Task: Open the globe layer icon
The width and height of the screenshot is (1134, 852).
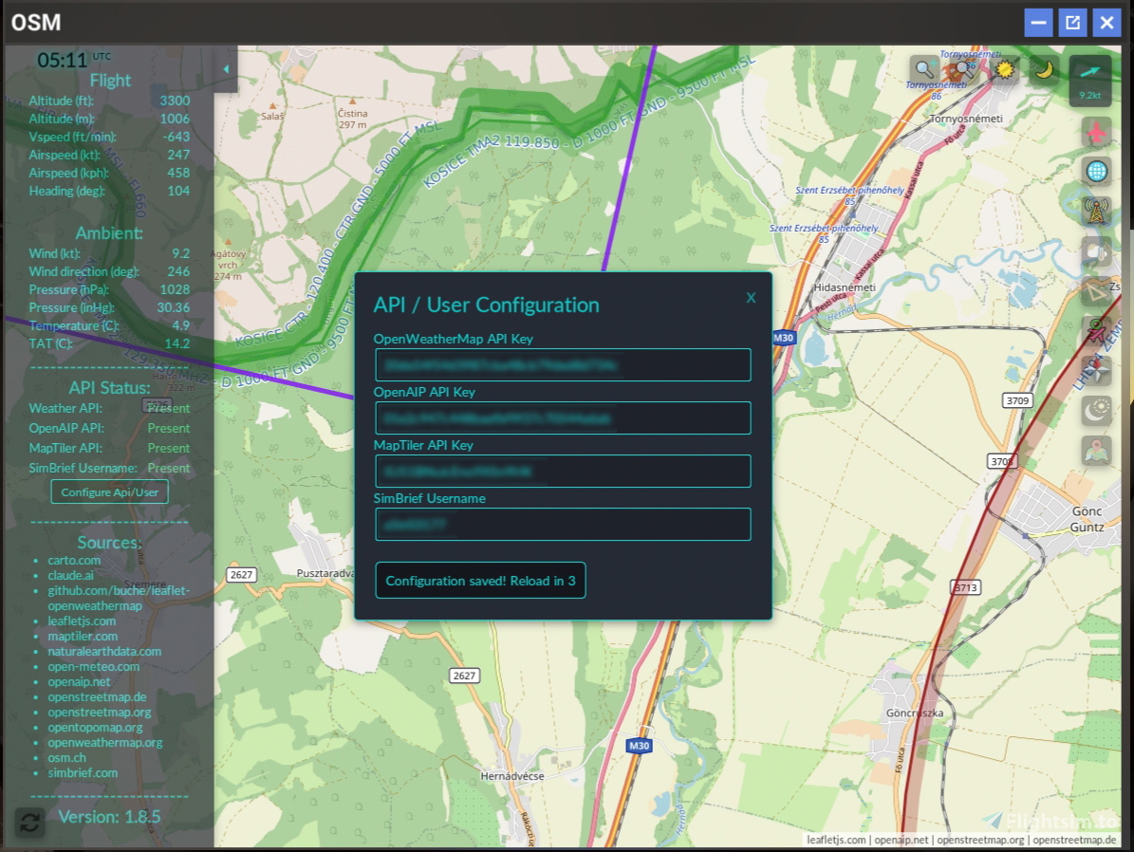Action: click(1097, 172)
